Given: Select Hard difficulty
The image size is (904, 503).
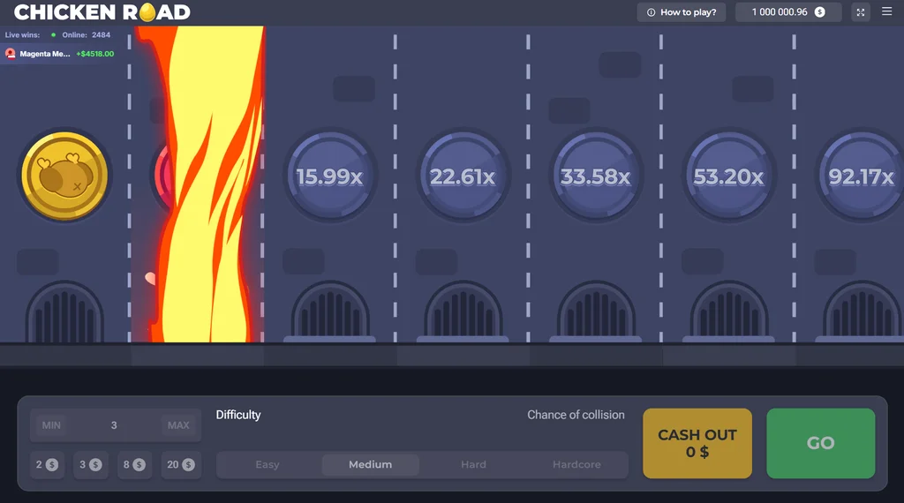Looking at the screenshot, I should point(473,464).
